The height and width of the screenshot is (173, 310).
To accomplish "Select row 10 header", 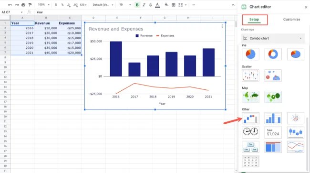I will point(5,67).
